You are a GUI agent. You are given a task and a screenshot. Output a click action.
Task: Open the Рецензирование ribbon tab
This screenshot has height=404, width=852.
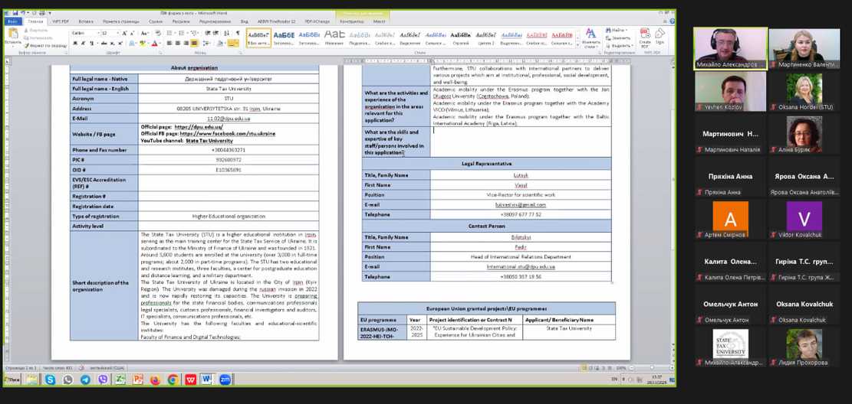(215, 22)
